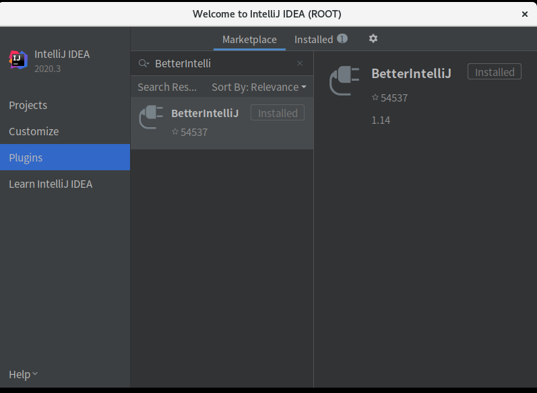Viewport: 537px width, 393px height.
Task: Click the 2020.3 version label
Action: [x=48, y=69]
